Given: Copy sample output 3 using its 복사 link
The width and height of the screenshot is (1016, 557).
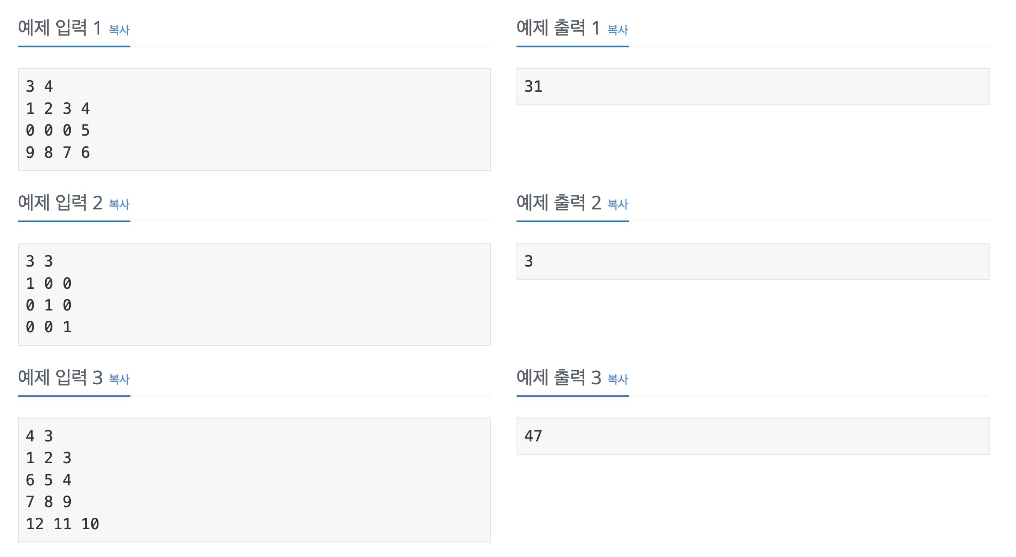Looking at the screenshot, I should click(618, 379).
